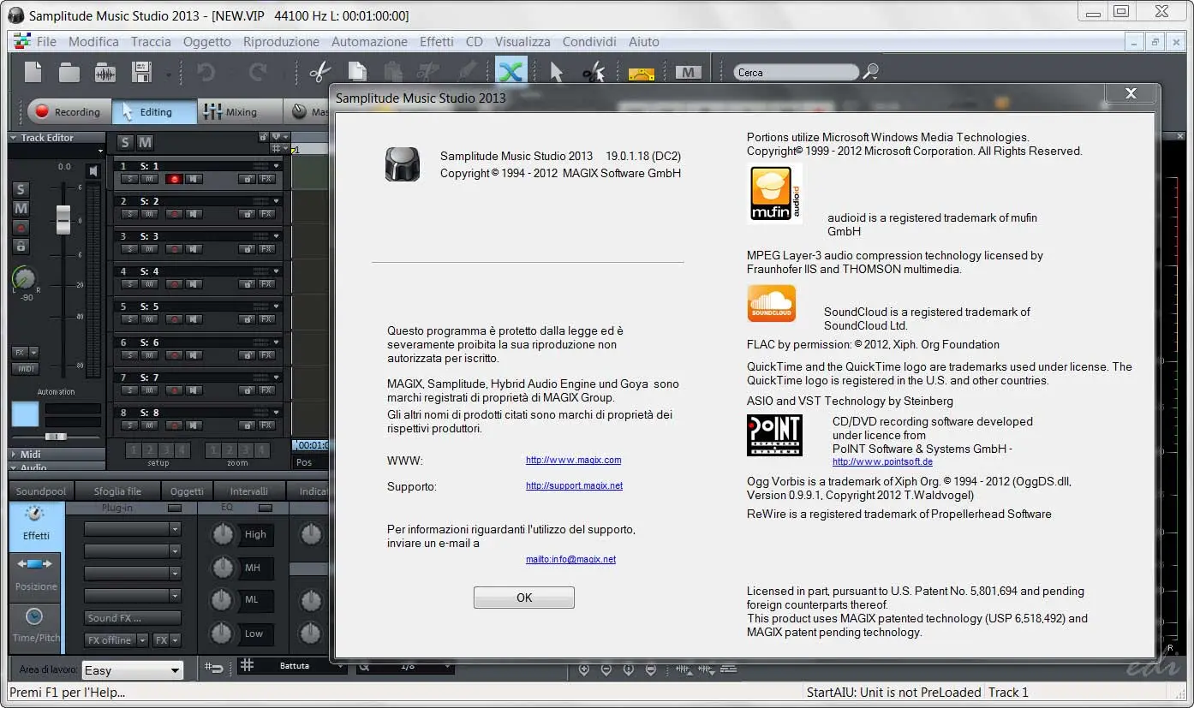
Task: Open the Soundpool tab
Action: point(41,491)
